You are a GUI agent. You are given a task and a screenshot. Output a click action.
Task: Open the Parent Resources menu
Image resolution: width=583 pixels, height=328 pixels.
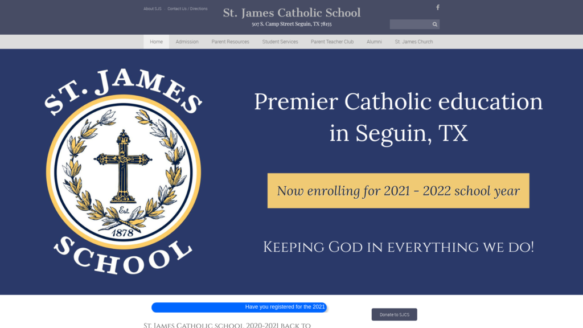pos(230,42)
